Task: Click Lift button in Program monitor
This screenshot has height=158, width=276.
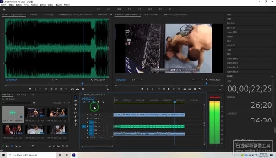Action: [185, 89]
